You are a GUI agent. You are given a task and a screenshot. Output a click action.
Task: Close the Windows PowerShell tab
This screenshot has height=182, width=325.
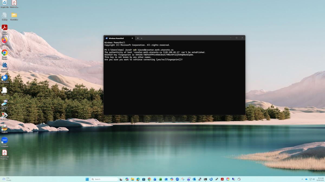point(132,38)
